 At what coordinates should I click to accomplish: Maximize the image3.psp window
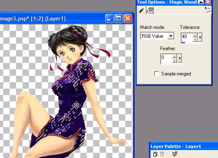pos(118,18)
